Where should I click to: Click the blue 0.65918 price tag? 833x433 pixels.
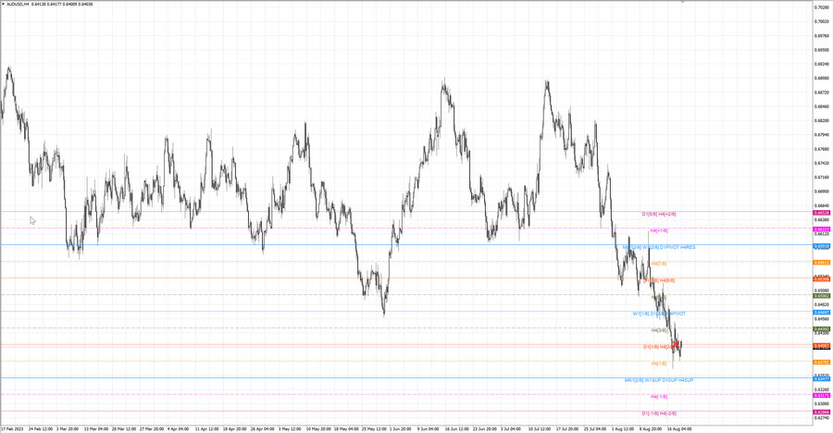822,246
